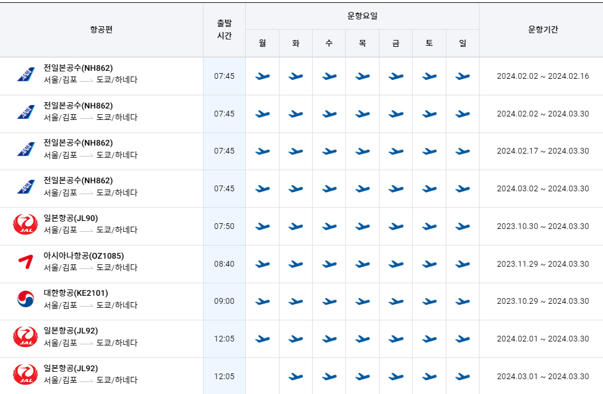Image resolution: width=603 pixels, height=394 pixels.
Task: Click the 09:00 departure time
Action: [x=224, y=301]
